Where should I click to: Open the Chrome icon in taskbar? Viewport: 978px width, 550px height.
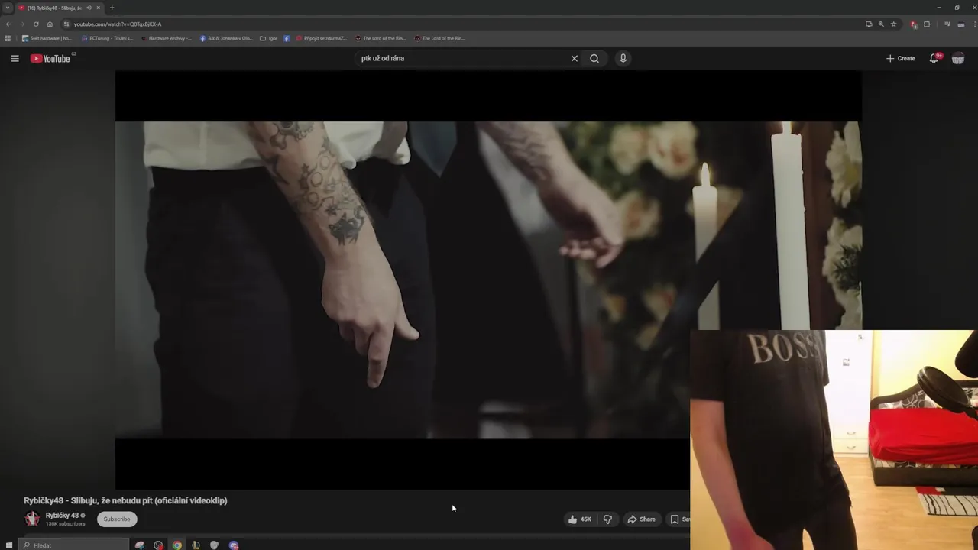(177, 545)
